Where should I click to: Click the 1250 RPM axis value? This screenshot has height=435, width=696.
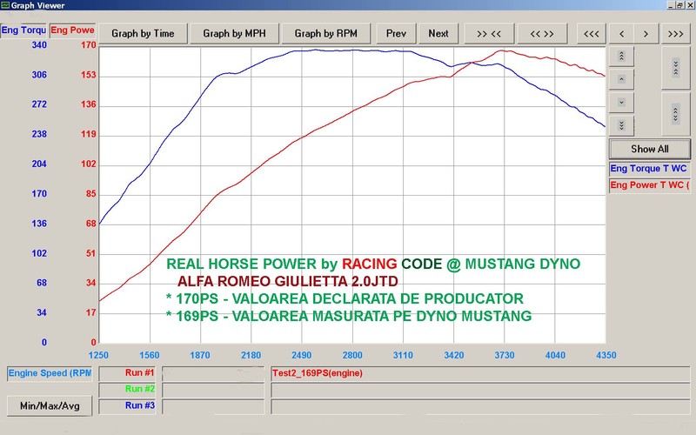pos(98,355)
